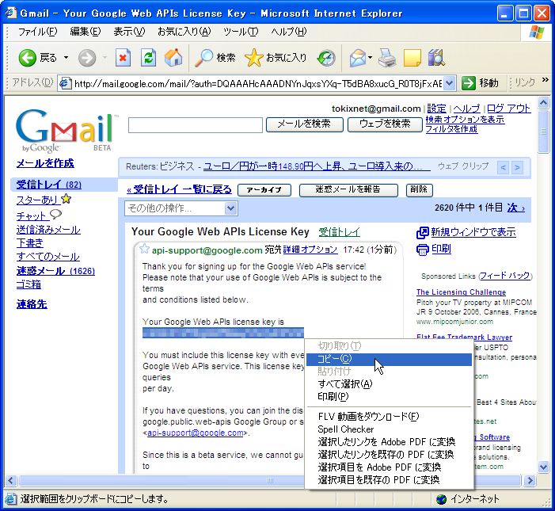Choose FLV 動画をダウンロード(F) menu entry
This screenshot has width=555, height=511.
click(389, 417)
